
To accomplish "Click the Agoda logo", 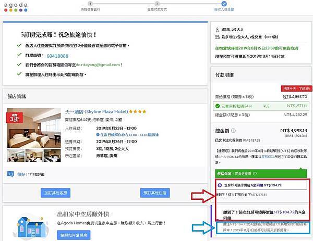I will point(16,7).
